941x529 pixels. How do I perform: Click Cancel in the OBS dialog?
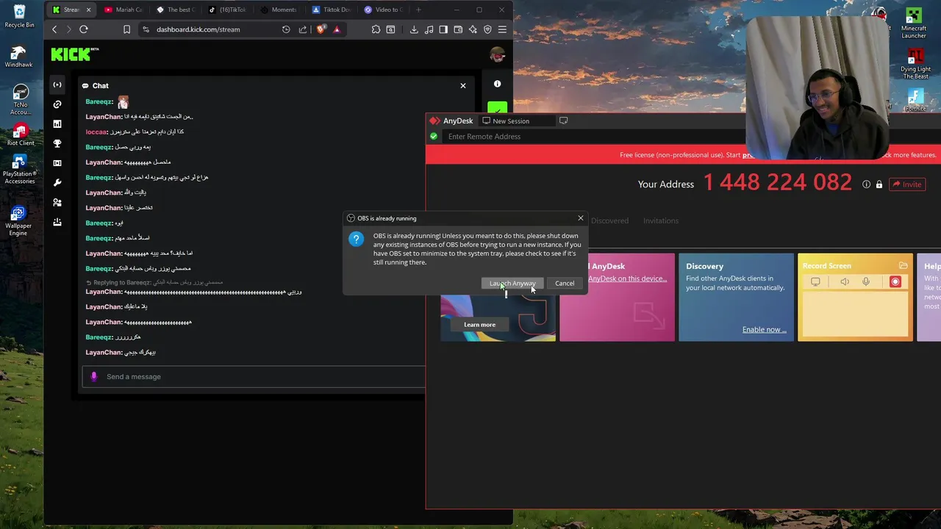point(565,284)
